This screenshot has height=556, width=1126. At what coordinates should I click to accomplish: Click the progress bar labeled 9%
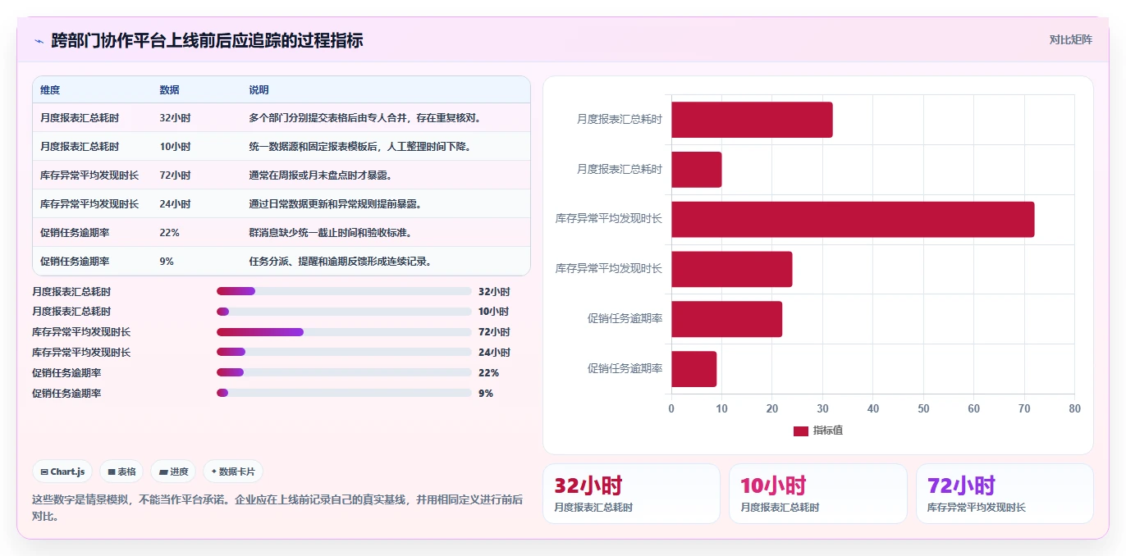(x=344, y=393)
